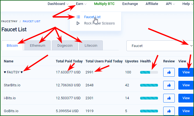The width and height of the screenshot is (194, 116).
Task: Click the GoBits.io health progress bar
Action: [149, 111]
